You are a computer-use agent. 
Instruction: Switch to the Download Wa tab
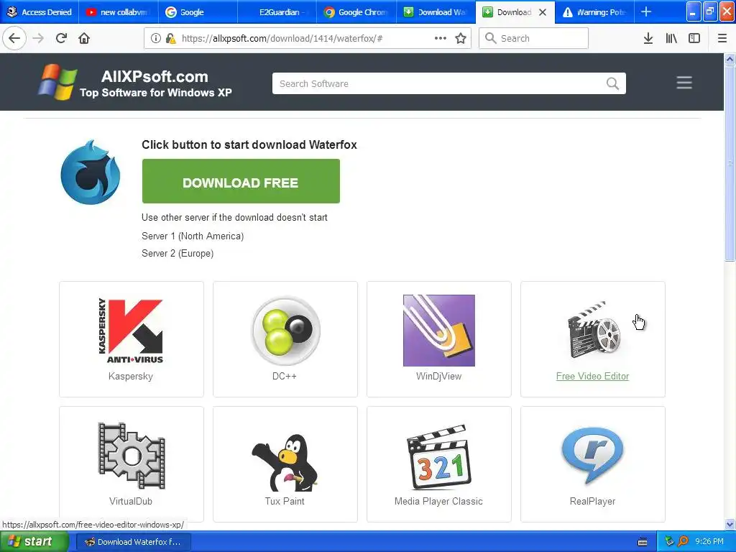[436, 11]
